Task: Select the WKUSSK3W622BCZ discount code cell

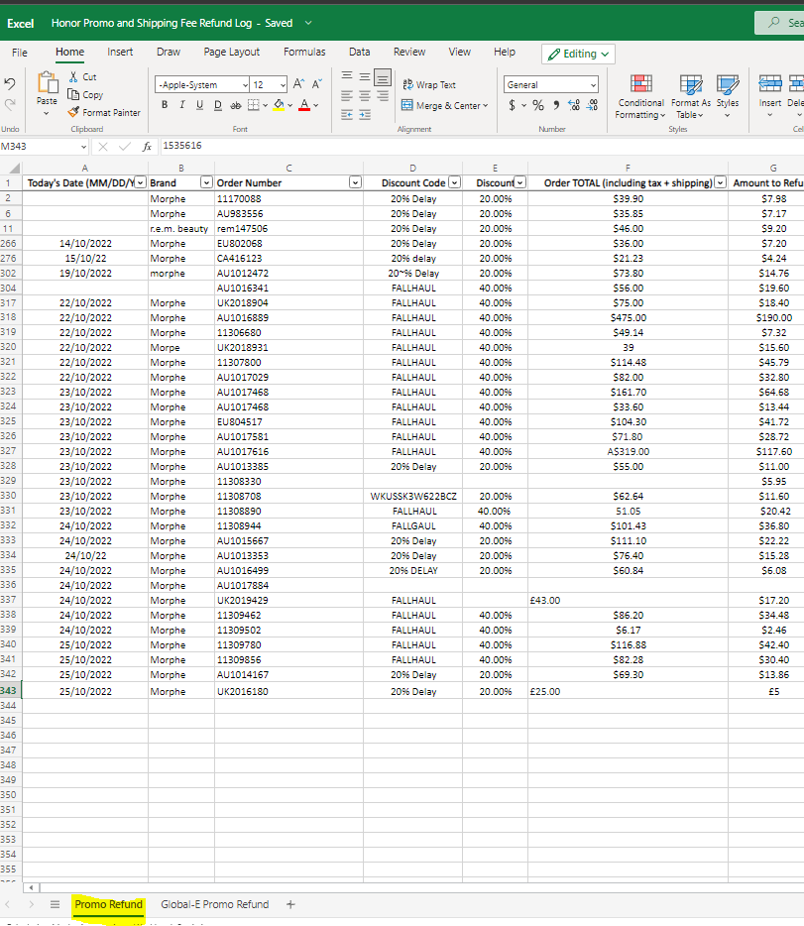Action: point(412,496)
